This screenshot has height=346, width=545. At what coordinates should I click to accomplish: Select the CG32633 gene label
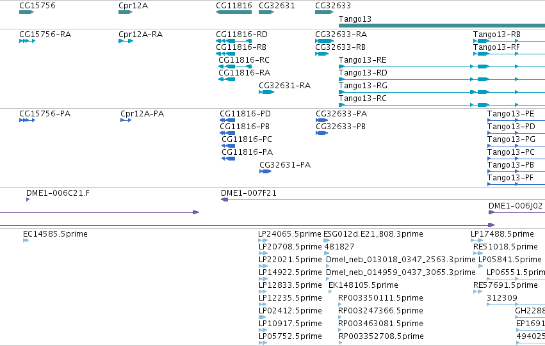click(x=333, y=6)
